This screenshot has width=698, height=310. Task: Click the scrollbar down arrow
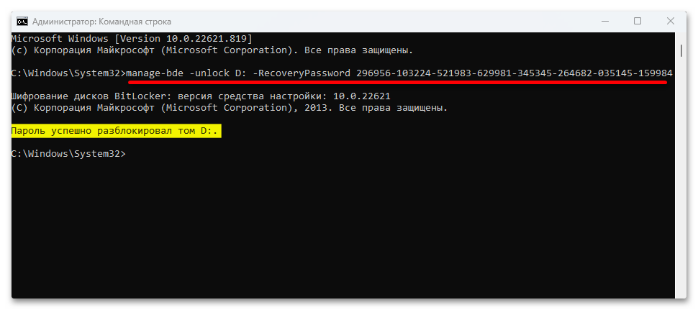[682, 292]
